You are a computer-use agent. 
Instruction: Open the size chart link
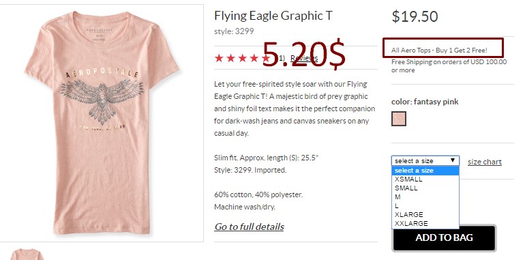tap(485, 162)
